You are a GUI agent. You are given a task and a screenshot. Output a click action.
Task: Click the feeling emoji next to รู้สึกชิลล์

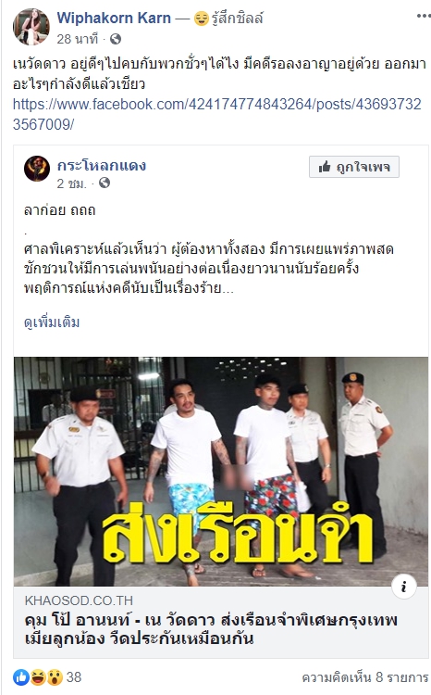[x=202, y=19]
